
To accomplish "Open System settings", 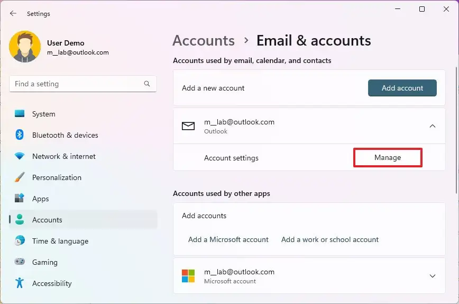I will point(83,114).
